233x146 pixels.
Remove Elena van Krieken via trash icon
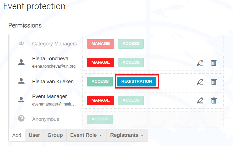214,82
